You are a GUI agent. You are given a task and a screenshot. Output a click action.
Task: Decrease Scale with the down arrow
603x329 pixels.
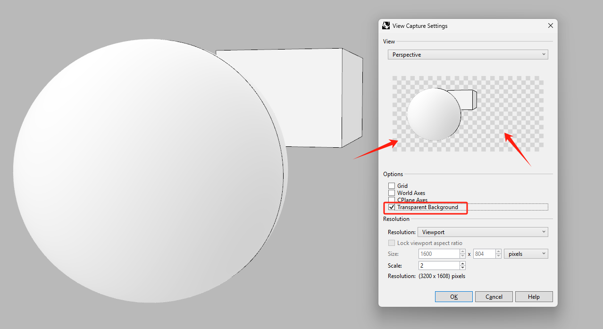click(462, 268)
